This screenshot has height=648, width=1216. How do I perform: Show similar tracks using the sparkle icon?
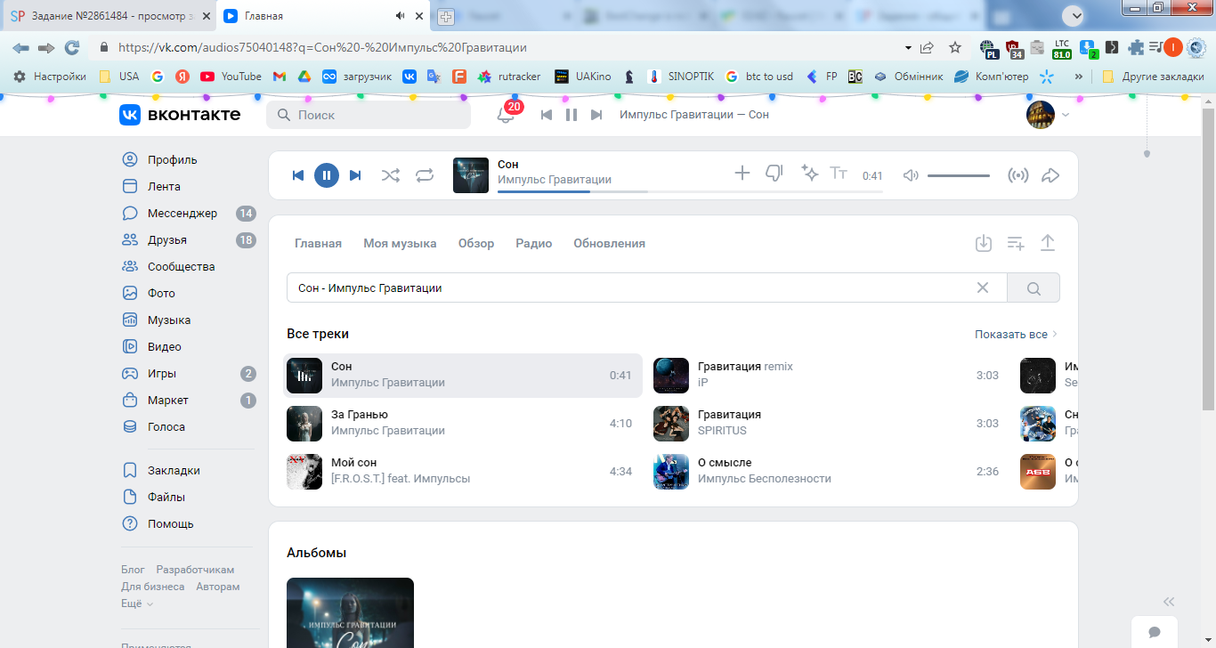coord(810,173)
